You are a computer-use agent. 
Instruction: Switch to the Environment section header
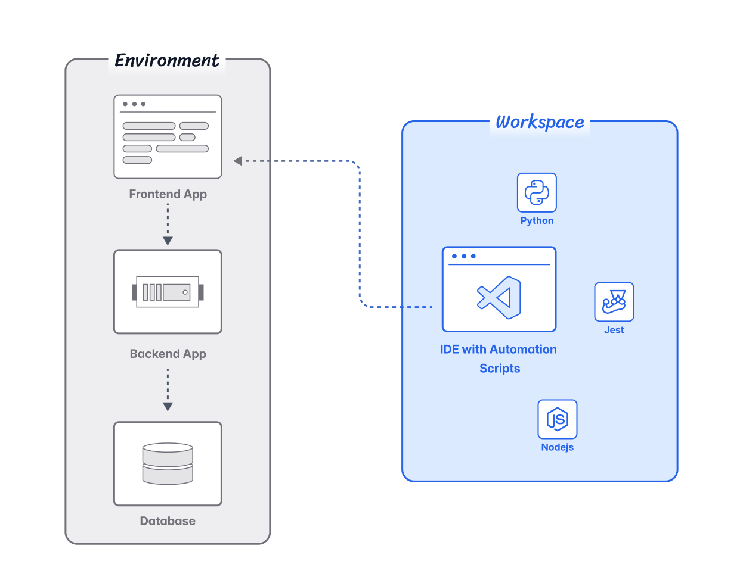(x=167, y=60)
